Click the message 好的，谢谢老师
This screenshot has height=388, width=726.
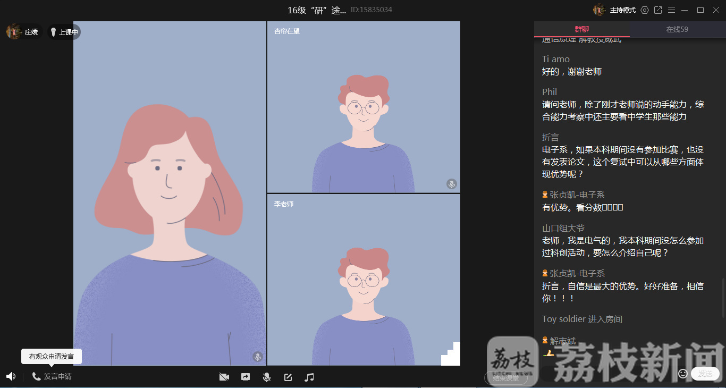click(x=572, y=72)
